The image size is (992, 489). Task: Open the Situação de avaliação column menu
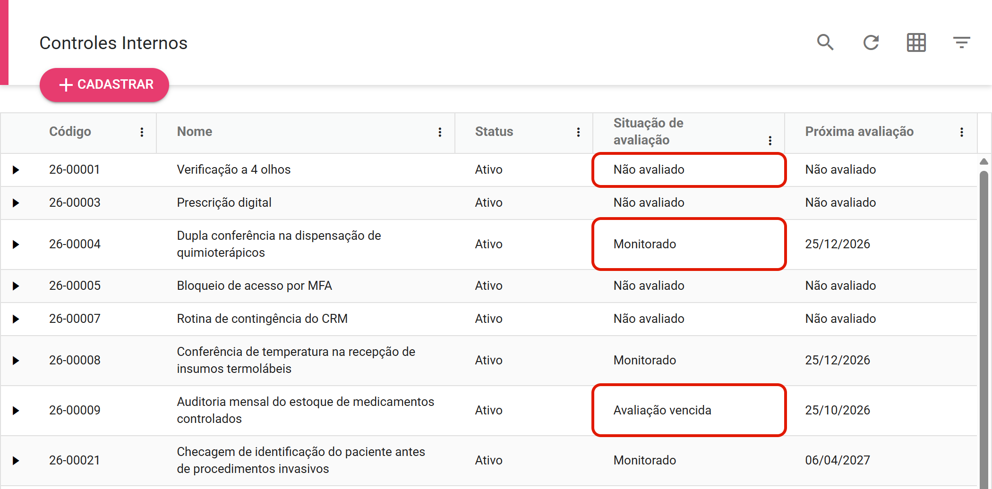tap(770, 140)
